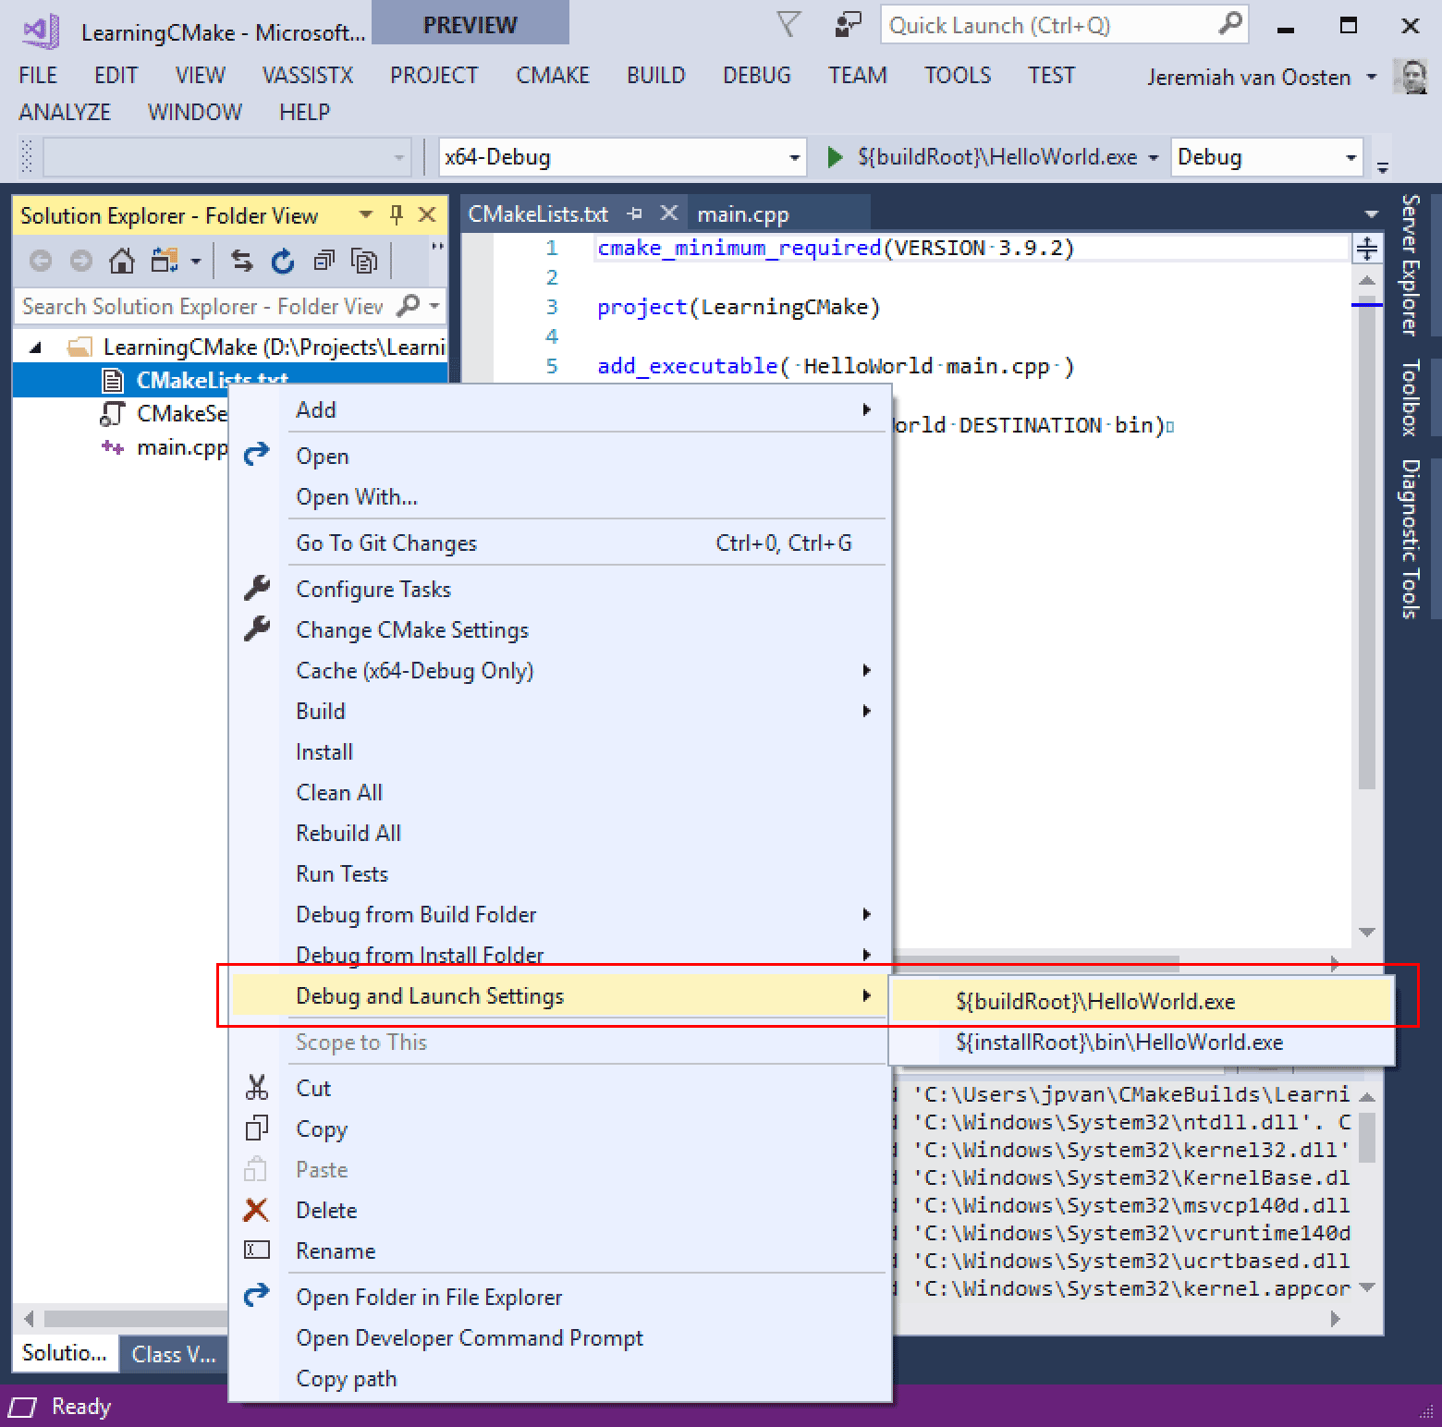This screenshot has height=1427, width=1442.
Task: Click the Switch Views icon in Solution Explorer
Action: (x=165, y=262)
